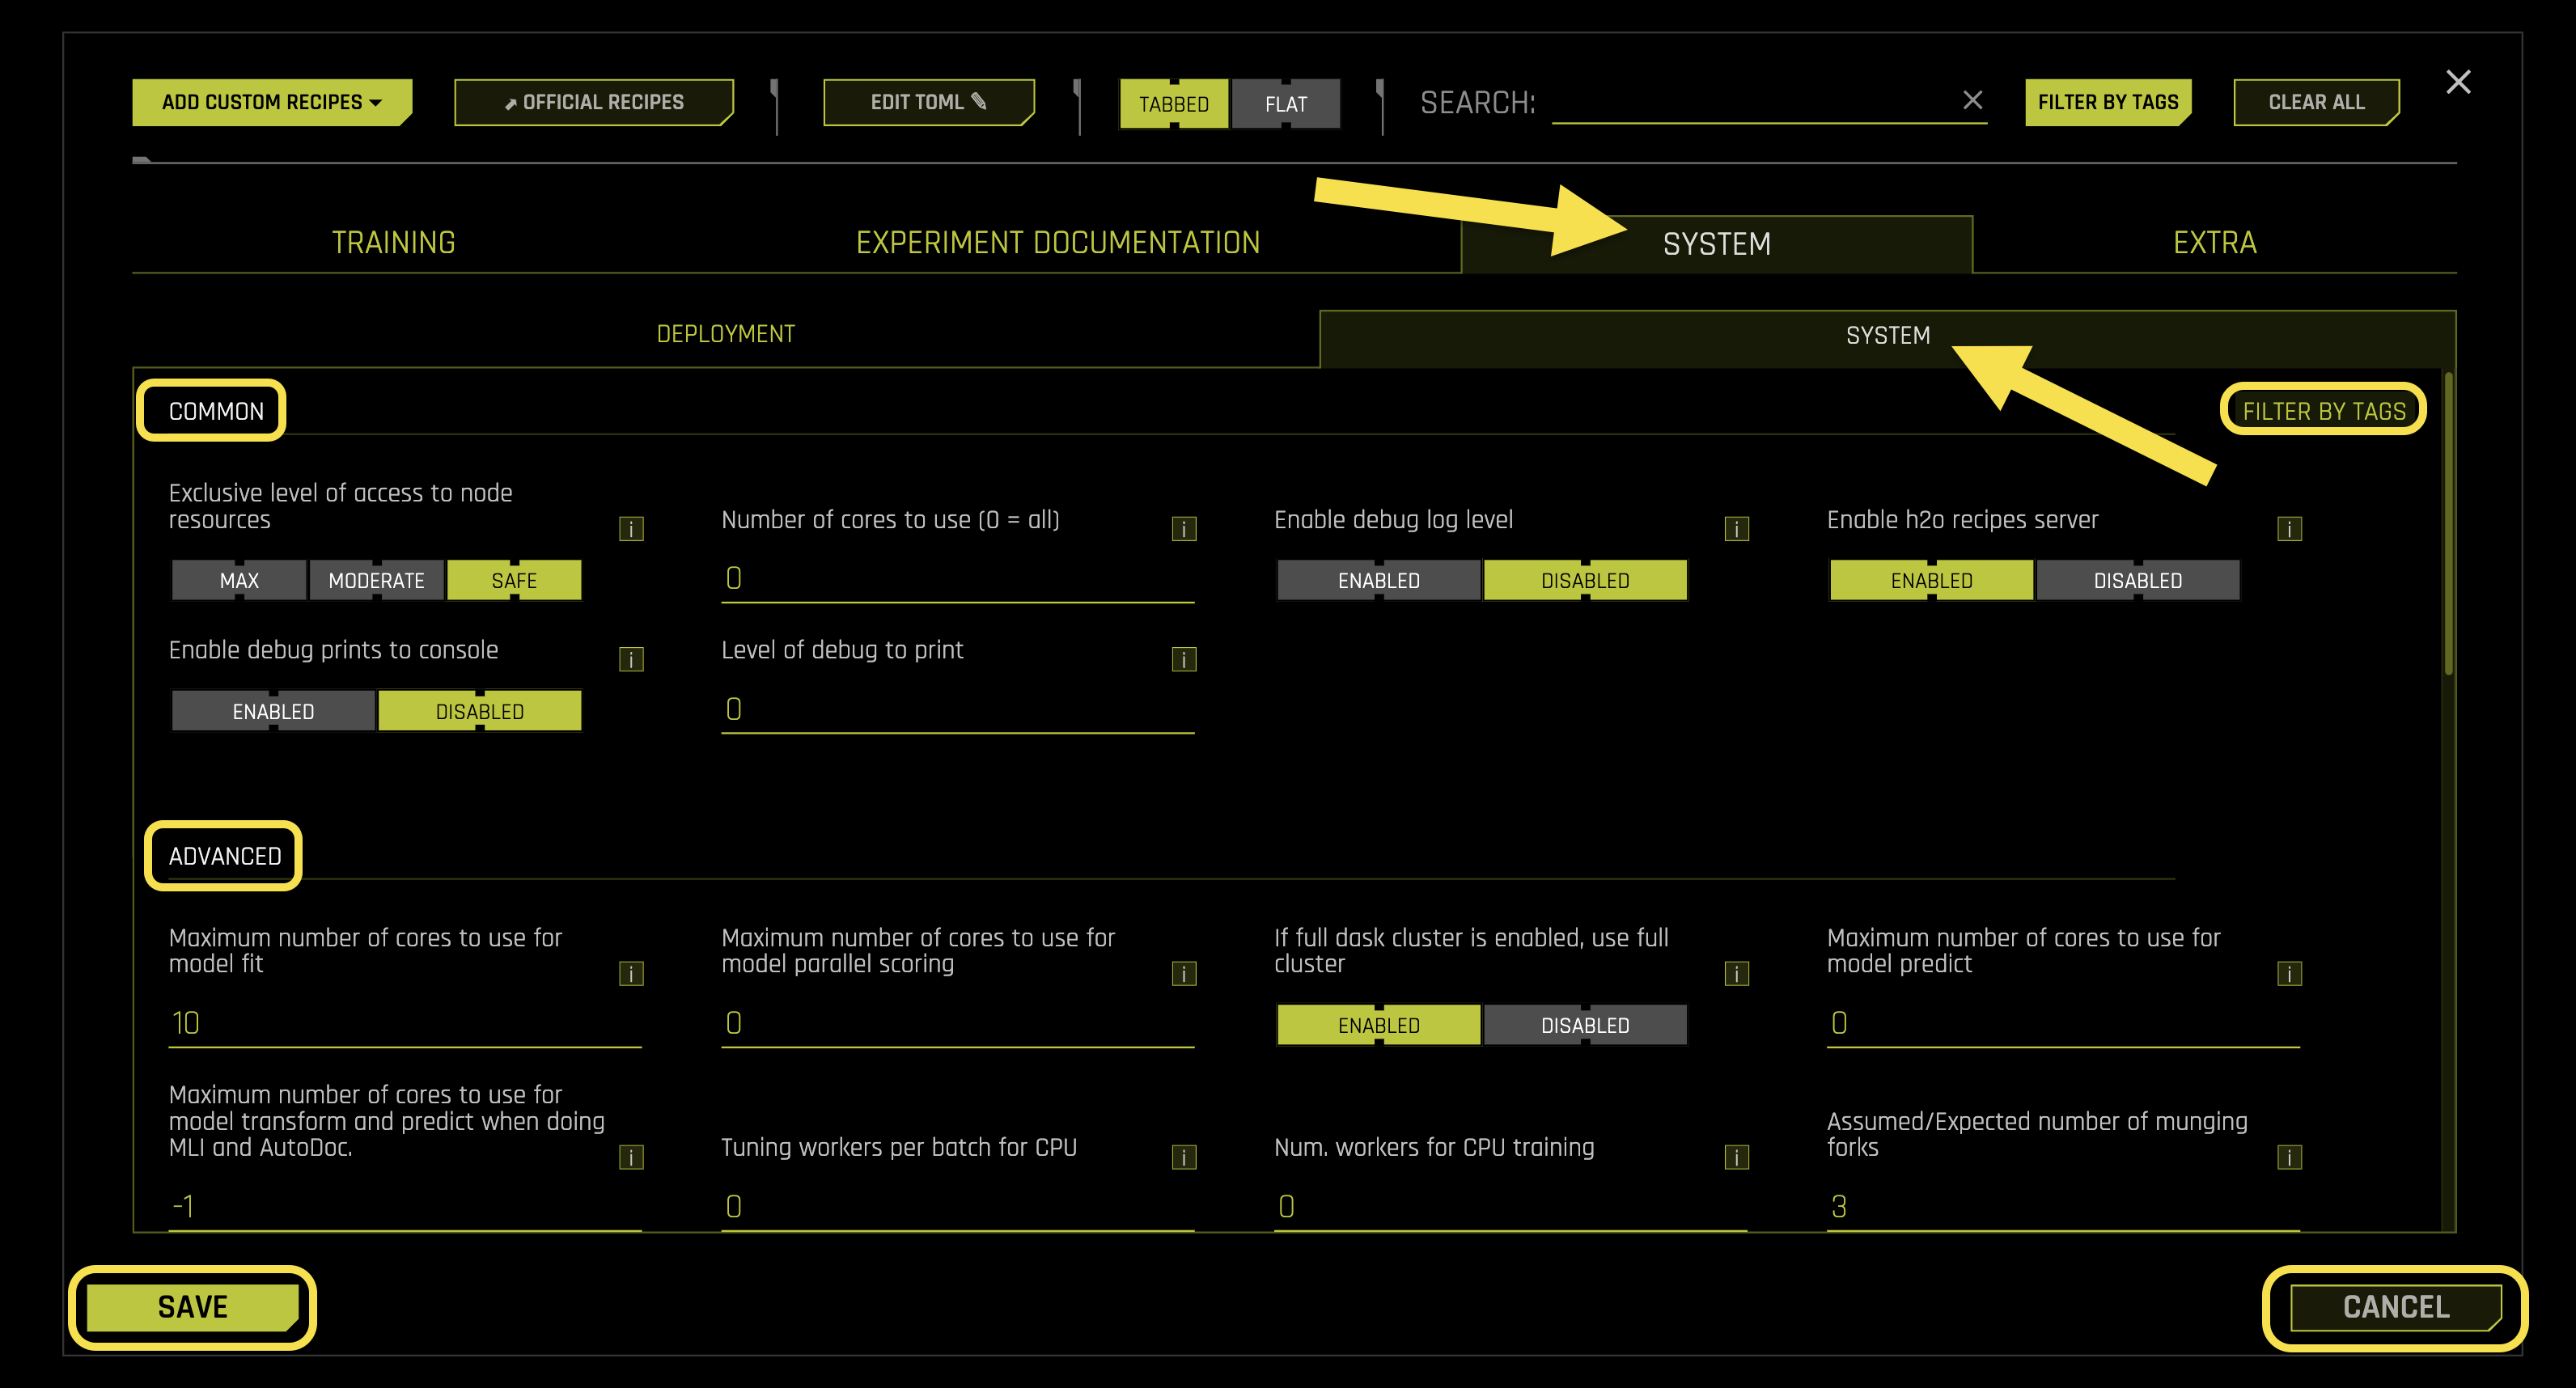Screen dimensions: 2576x1388
Task: Click the model fit cores input field
Action: [x=400, y=1022]
